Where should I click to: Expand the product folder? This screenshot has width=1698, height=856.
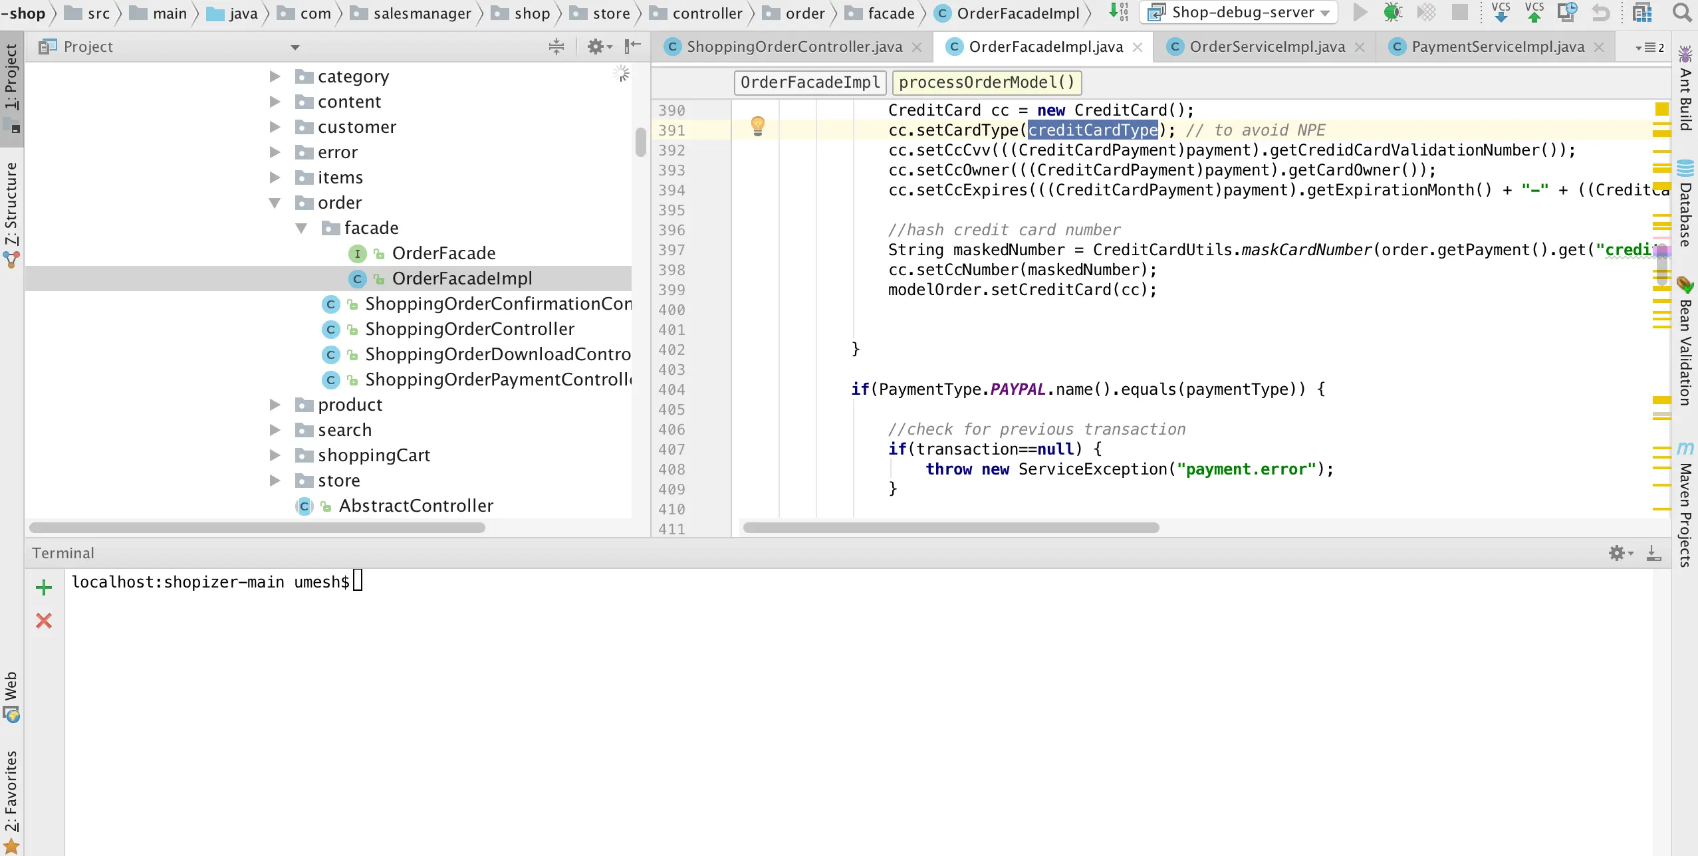pyautogui.click(x=275, y=405)
